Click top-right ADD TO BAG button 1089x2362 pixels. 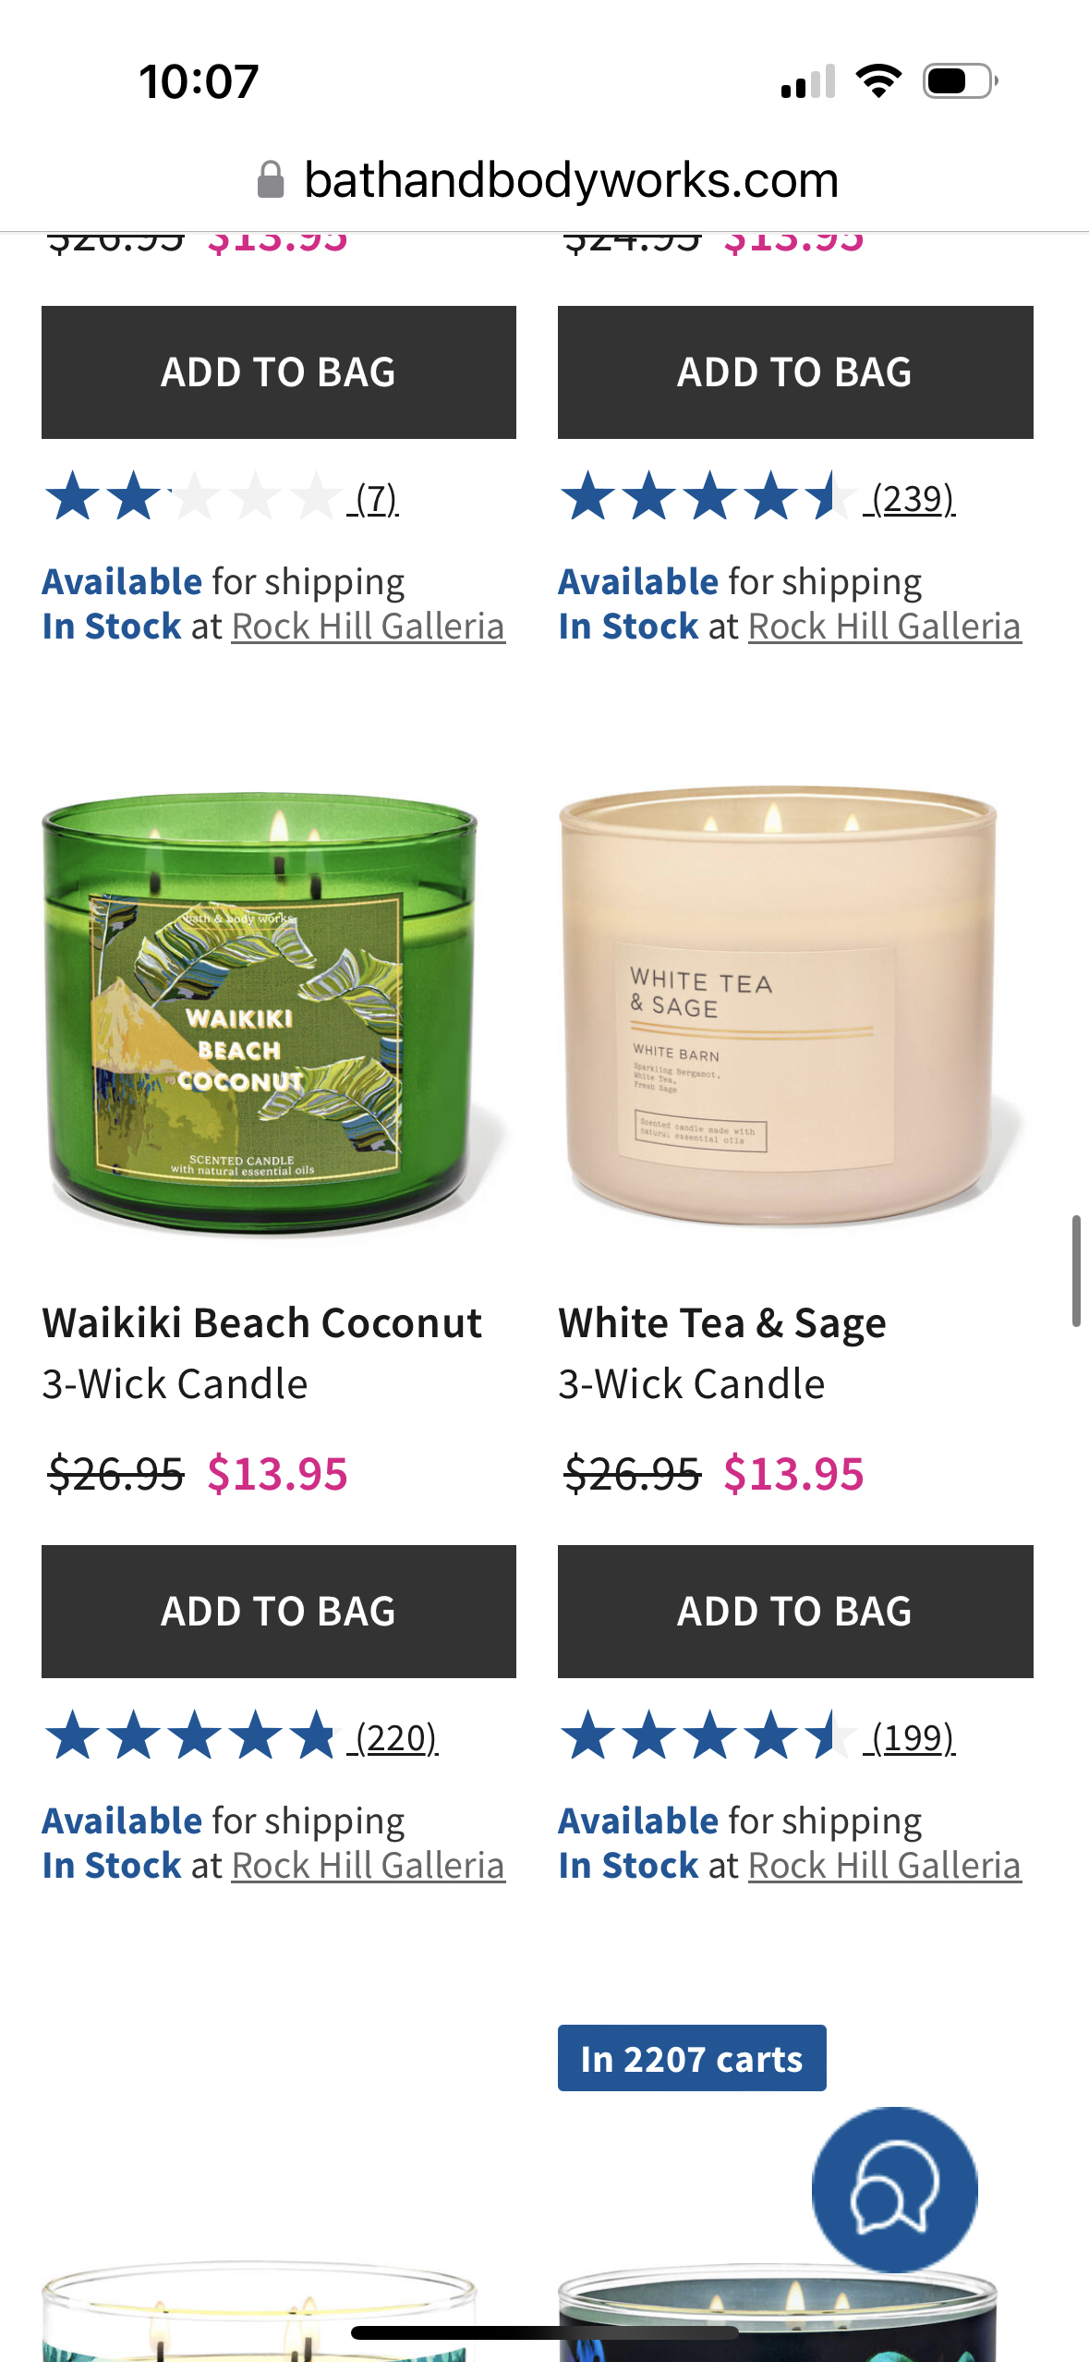[x=795, y=372]
